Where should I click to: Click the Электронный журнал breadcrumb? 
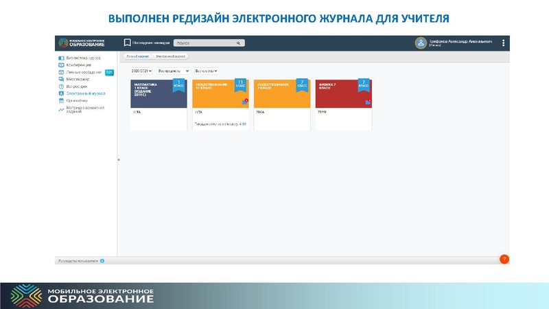(x=170, y=56)
